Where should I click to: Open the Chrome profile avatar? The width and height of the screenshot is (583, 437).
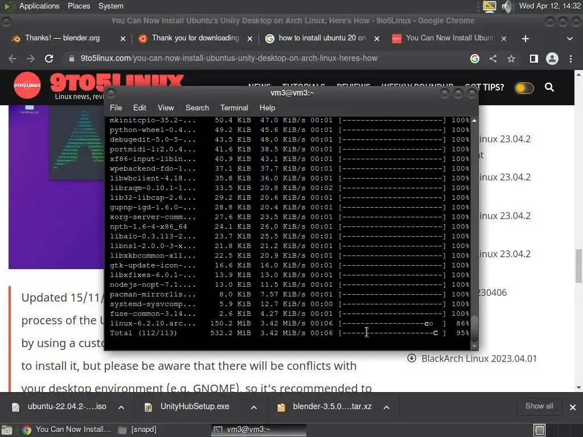click(552, 59)
